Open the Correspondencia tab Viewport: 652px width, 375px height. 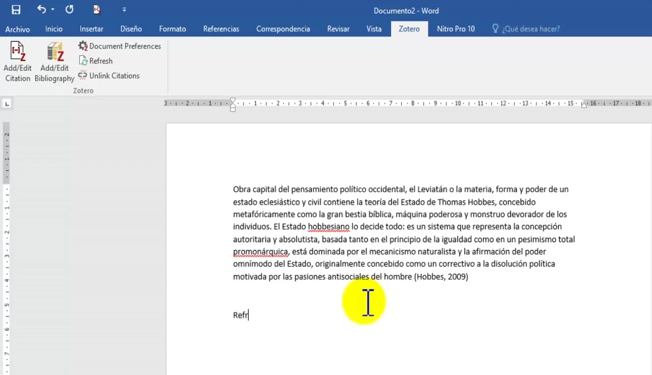pyautogui.click(x=283, y=29)
